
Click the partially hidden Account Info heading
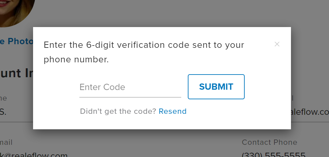pyautogui.click(x=17, y=73)
